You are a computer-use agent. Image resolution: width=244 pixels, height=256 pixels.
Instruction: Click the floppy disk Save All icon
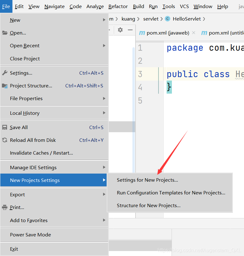pos(5,127)
